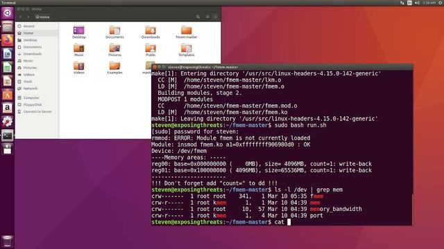Image resolution: width=444 pixels, height=249 pixels.
Task: Click the terminal scrollbar on right edge
Action: coord(412,209)
